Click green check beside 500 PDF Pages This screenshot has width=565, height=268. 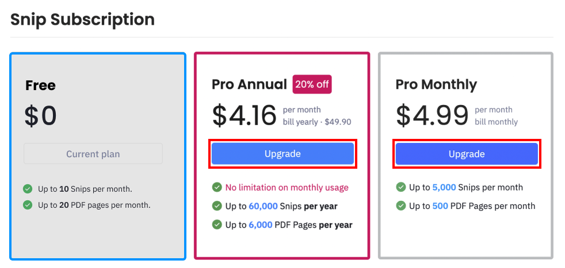tap(400, 206)
